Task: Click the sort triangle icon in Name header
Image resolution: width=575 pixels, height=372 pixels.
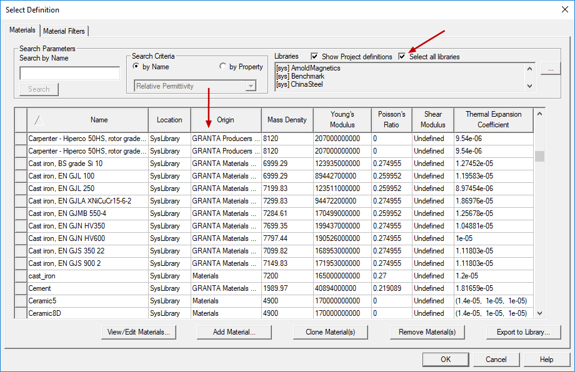Action: pos(39,120)
